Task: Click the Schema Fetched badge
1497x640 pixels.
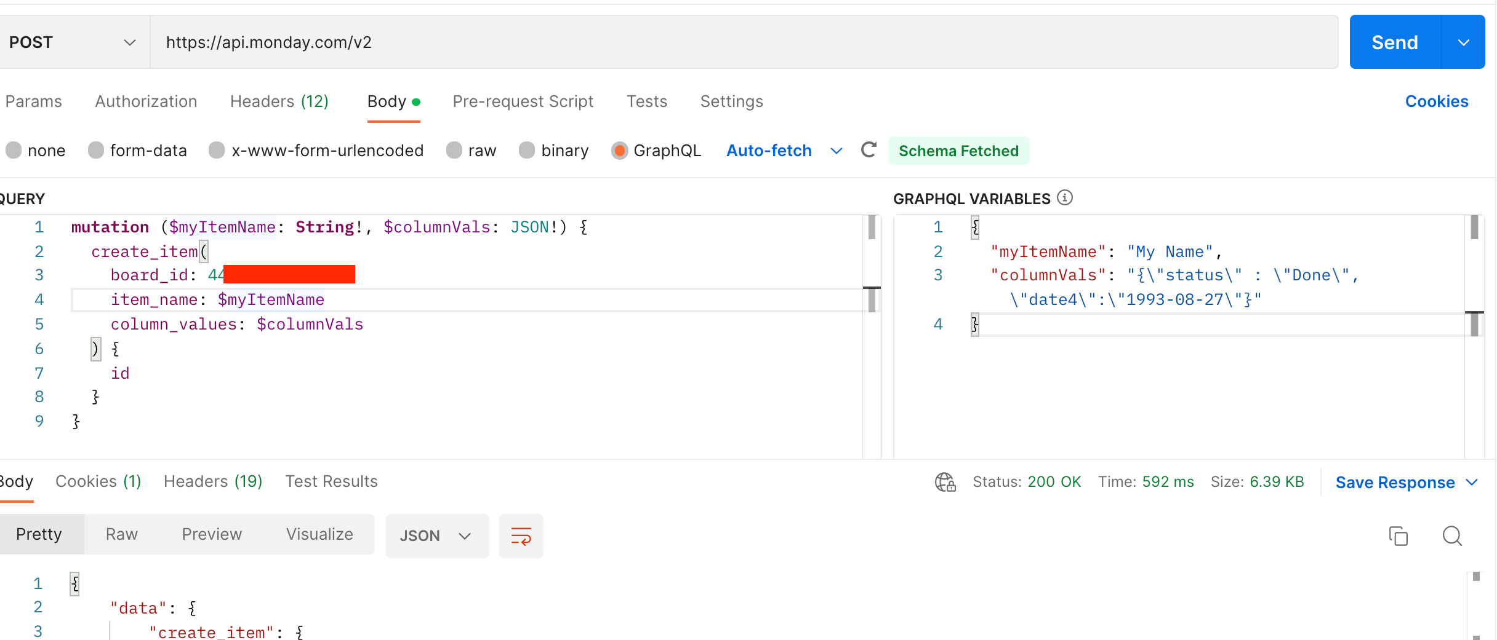Action: [958, 151]
